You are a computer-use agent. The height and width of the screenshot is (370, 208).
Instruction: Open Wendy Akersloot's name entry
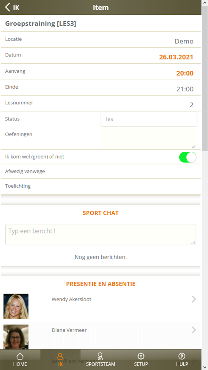[x=71, y=299]
